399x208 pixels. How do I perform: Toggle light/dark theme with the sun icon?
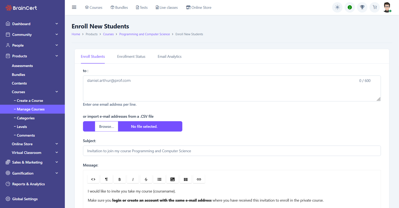point(337,7)
